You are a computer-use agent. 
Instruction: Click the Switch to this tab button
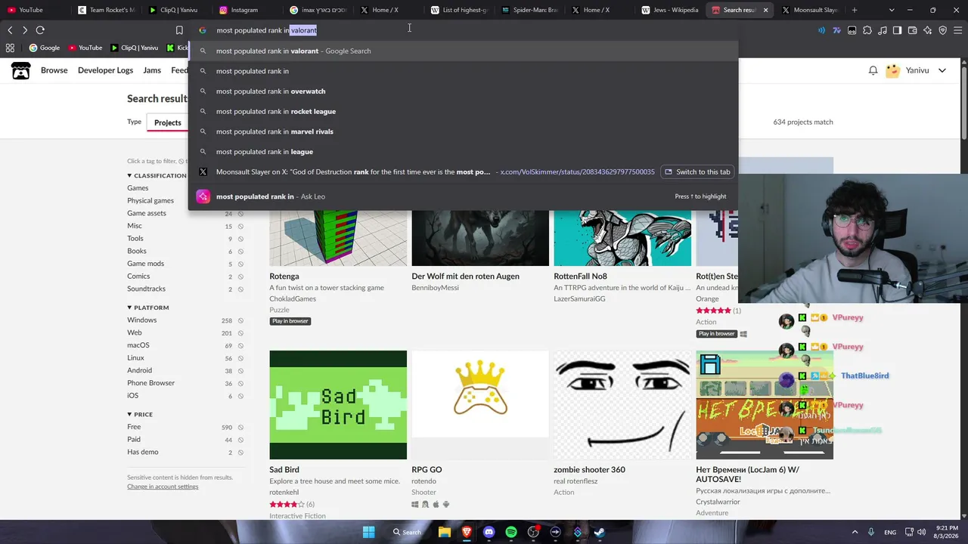pos(697,172)
